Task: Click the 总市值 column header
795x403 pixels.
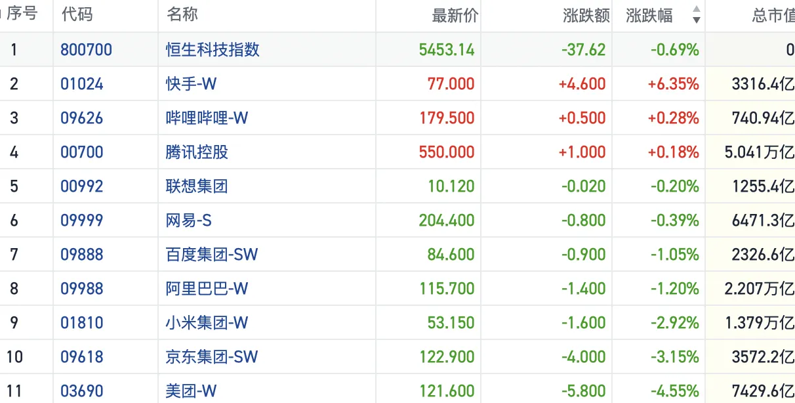Action: pos(773,15)
